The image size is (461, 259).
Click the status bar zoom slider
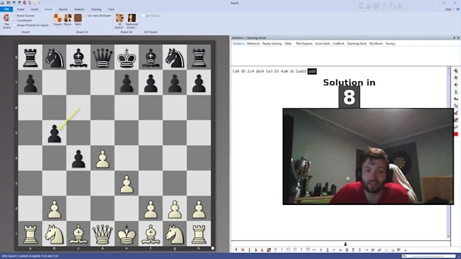coord(428,256)
